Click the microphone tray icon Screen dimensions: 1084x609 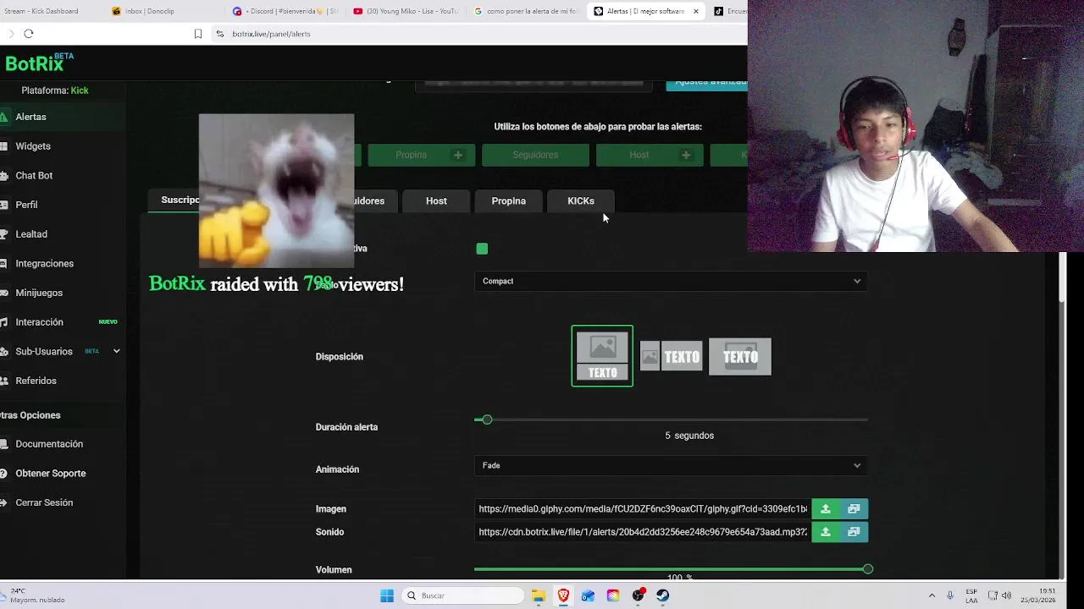click(x=950, y=595)
